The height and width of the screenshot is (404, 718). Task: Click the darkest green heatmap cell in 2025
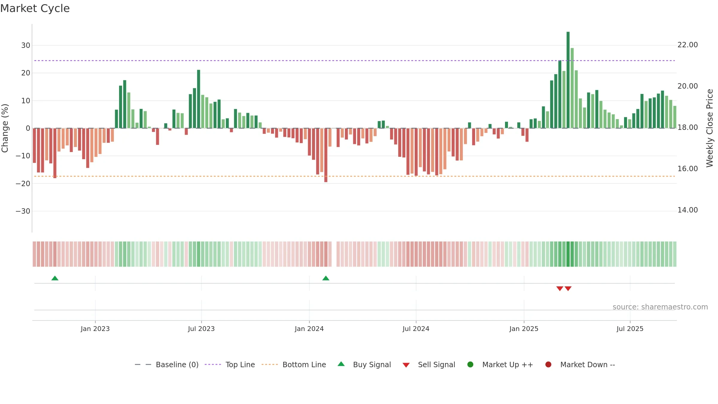[568, 254]
